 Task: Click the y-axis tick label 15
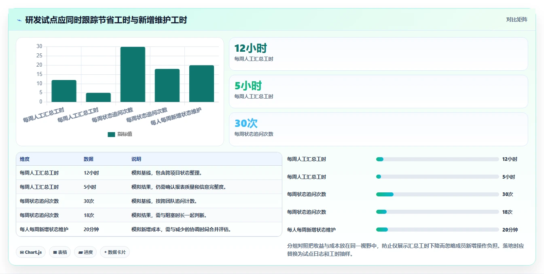point(39,74)
